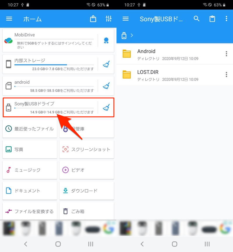Tap the broom icon for Sony製USBドライブ
The image size is (233, 252).
tap(106, 108)
